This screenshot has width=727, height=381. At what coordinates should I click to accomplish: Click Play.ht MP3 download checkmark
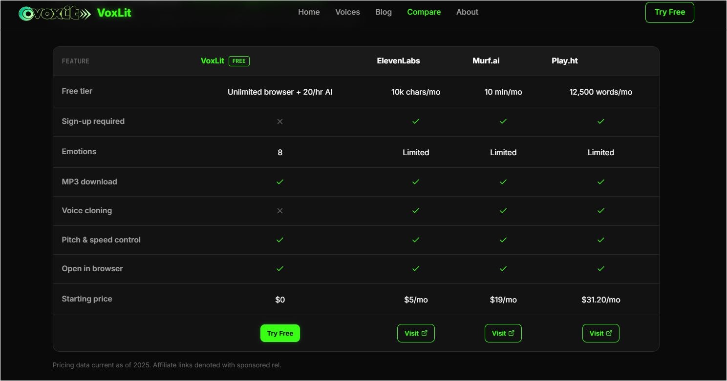click(x=601, y=182)
